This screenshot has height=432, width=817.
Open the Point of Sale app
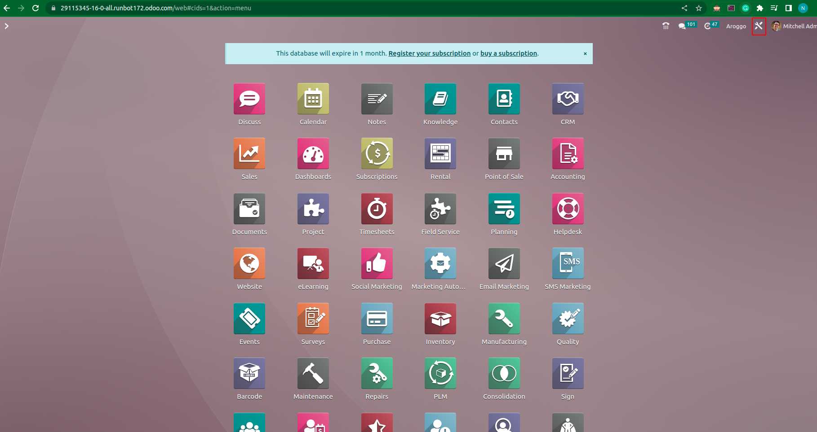[x=504, y=153]
